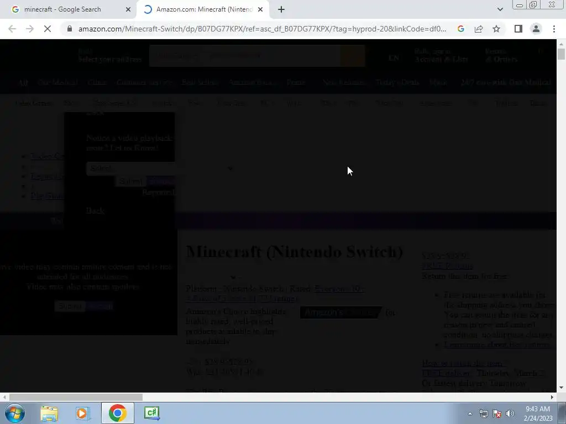Click Back at the bottom of the video feedback panel
566x424 pixels.
(95, 211)
